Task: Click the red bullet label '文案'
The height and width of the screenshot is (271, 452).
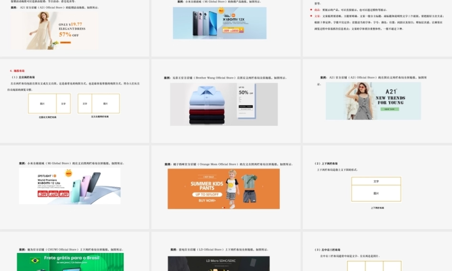Action: tap(317, 16)
